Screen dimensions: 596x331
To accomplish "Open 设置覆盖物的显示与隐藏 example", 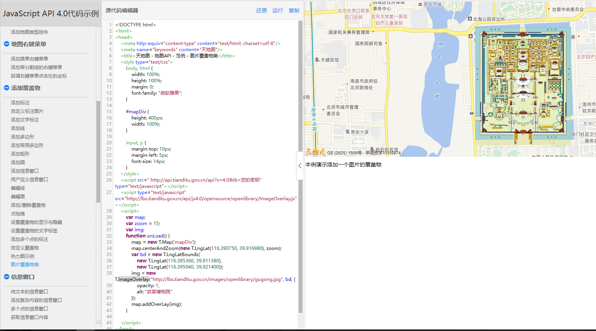I will (36, 222).
